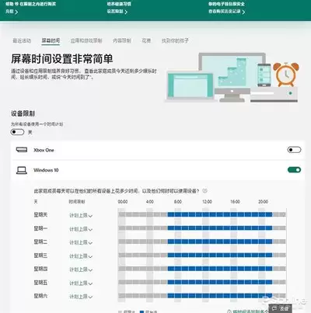Expand the 星期天 time limit dropdown
The width and height of the screenshot is (311, 313).
81,215
